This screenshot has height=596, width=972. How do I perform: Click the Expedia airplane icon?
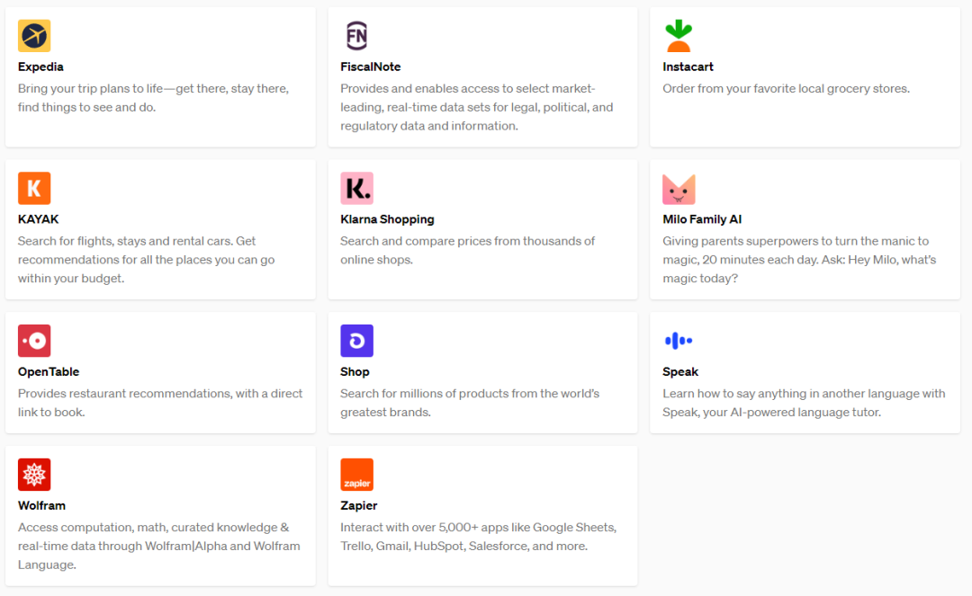[x=34, y=36]
